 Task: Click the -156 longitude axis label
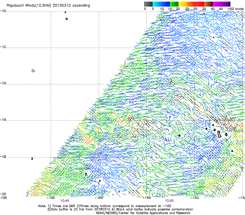point(147,198)
